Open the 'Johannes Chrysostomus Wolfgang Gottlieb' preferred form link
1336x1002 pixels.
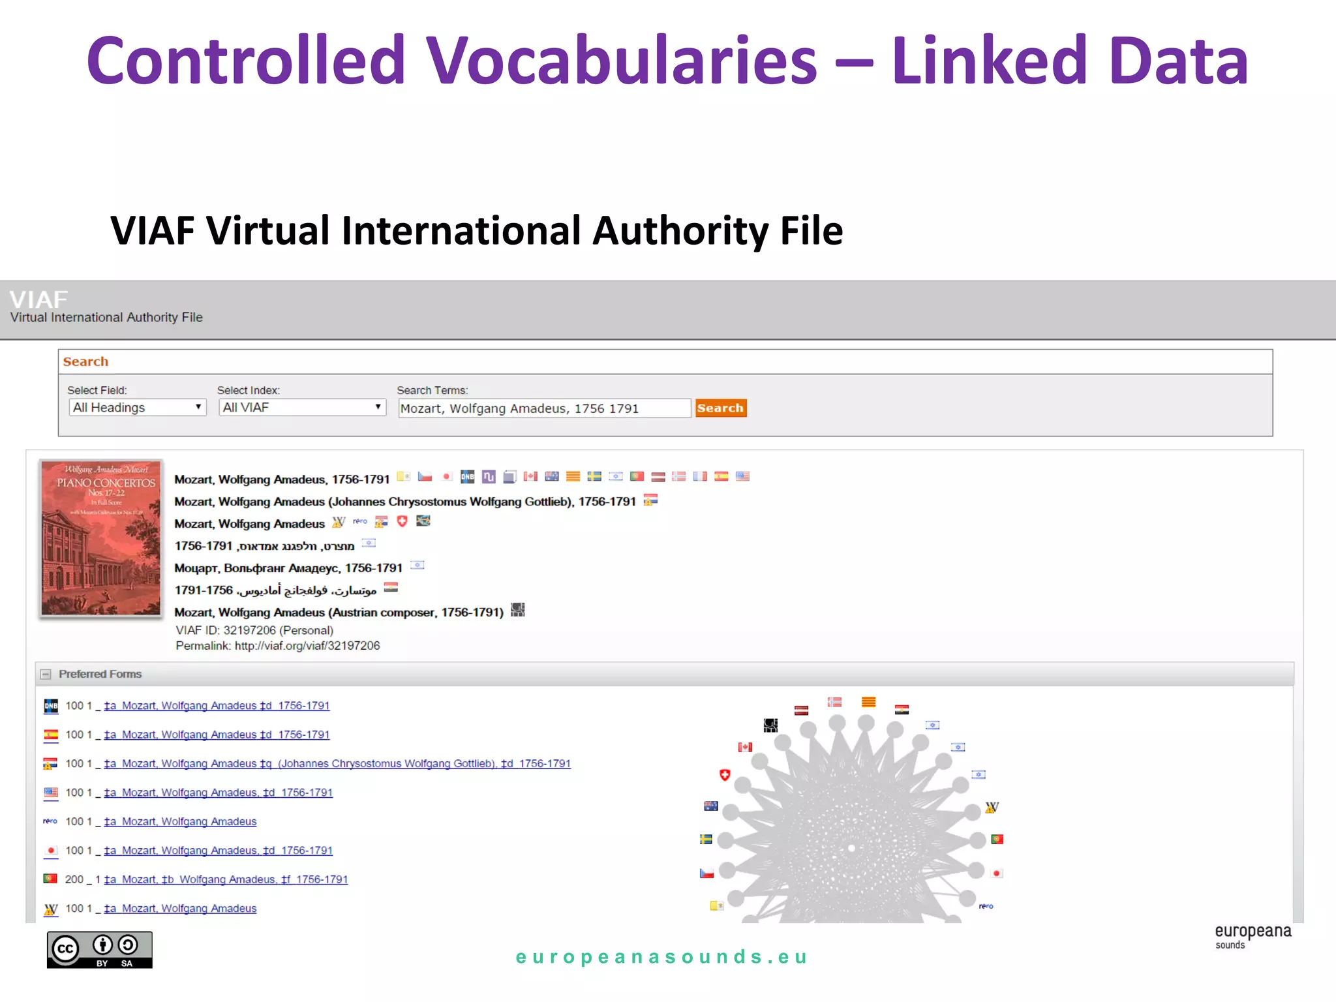pyautogui.click(x=337, y=764)
